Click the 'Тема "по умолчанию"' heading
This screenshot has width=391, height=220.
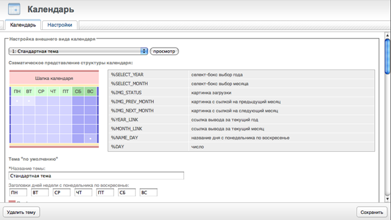click(34, 159)
